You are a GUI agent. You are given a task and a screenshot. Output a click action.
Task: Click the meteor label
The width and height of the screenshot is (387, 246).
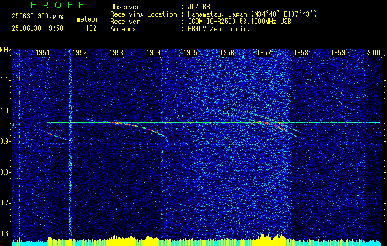87,19
